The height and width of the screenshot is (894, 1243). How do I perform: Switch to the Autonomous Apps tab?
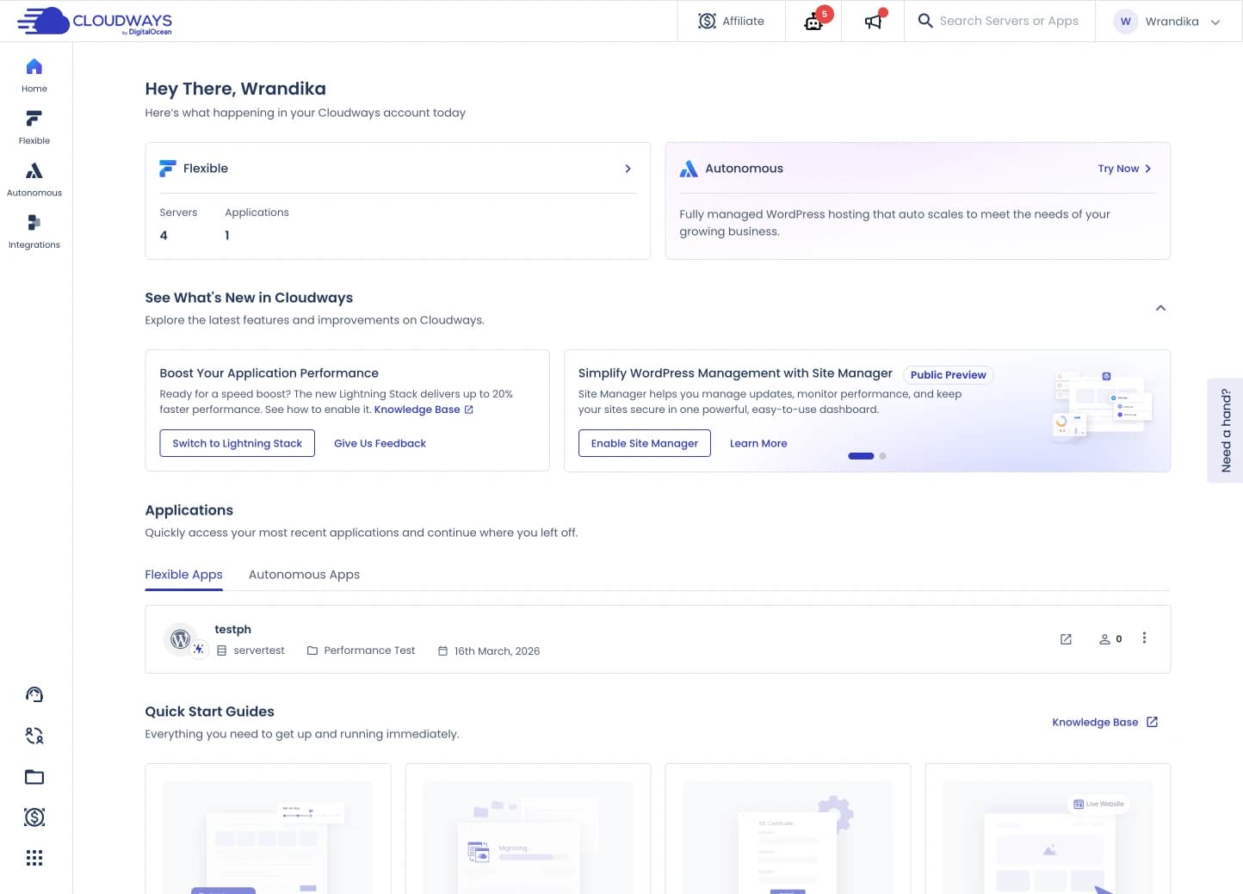click(304, 574)
